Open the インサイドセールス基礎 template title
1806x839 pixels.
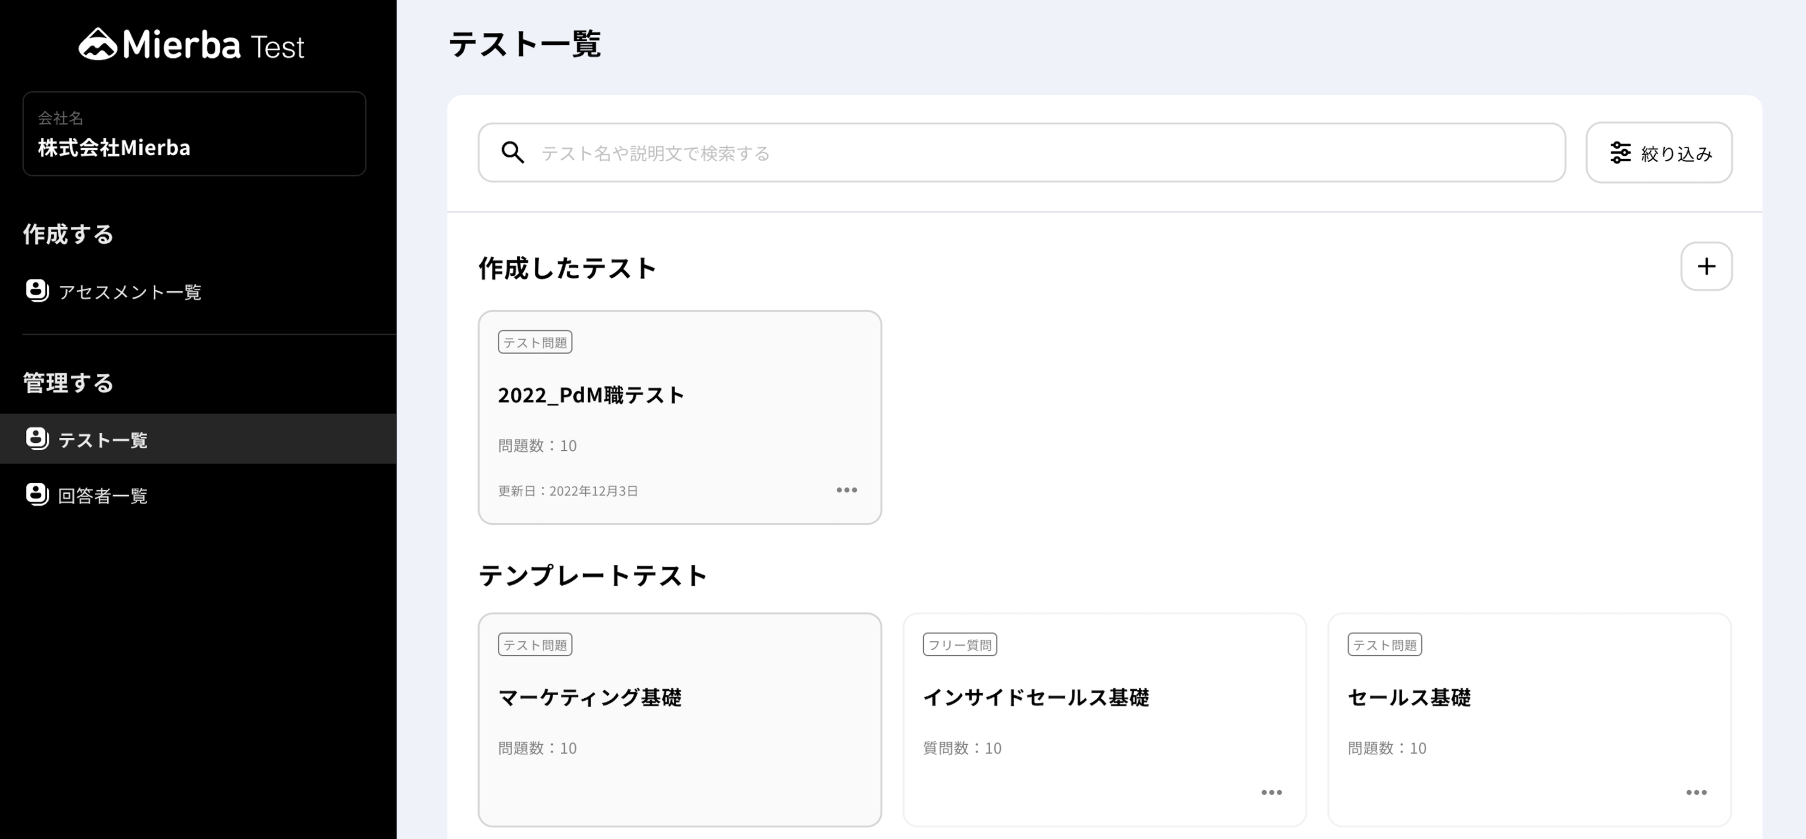(x=1035, y=697)
